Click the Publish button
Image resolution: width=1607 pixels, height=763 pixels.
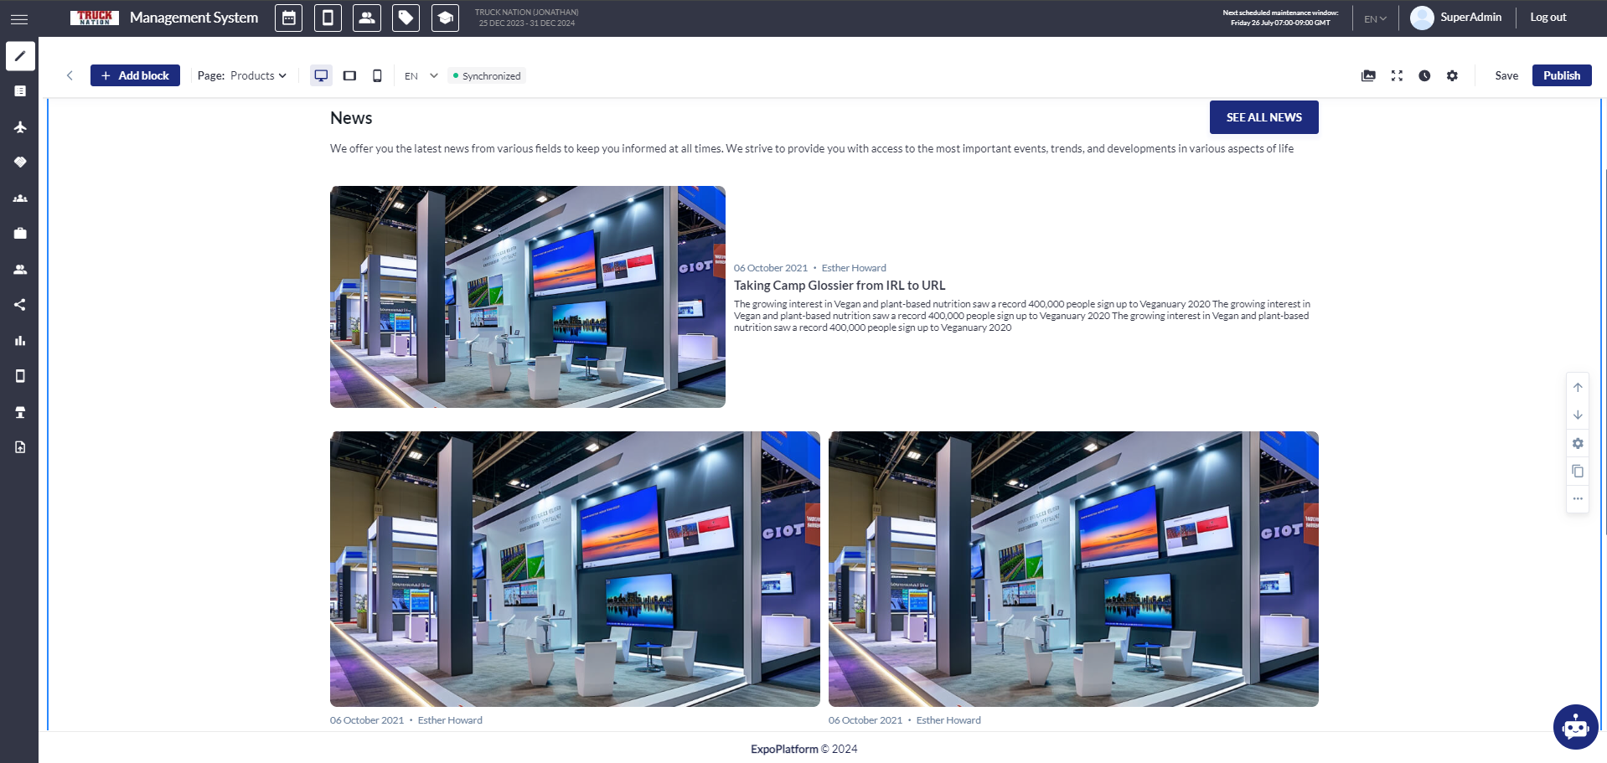pyautogui.click(x=1562, y=75)
